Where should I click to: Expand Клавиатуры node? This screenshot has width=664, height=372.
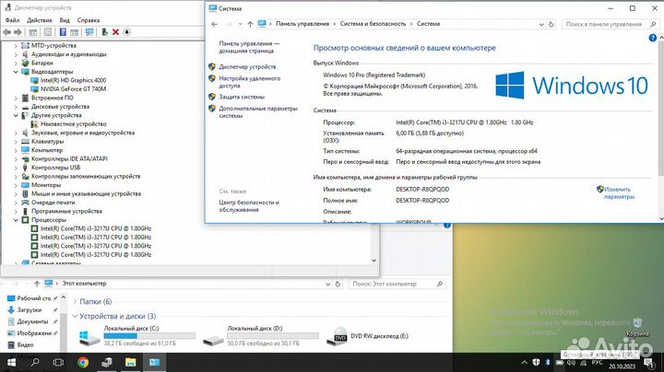click(x=16, y=142)
